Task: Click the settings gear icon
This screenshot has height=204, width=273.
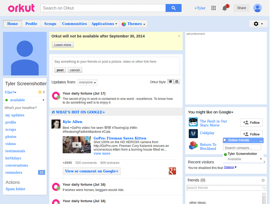Action: point(256,24)
